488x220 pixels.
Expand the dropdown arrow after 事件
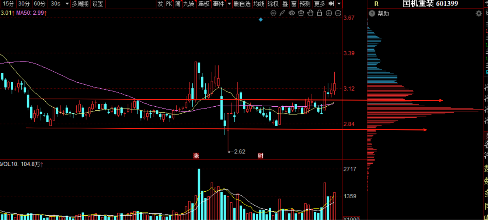229,4
